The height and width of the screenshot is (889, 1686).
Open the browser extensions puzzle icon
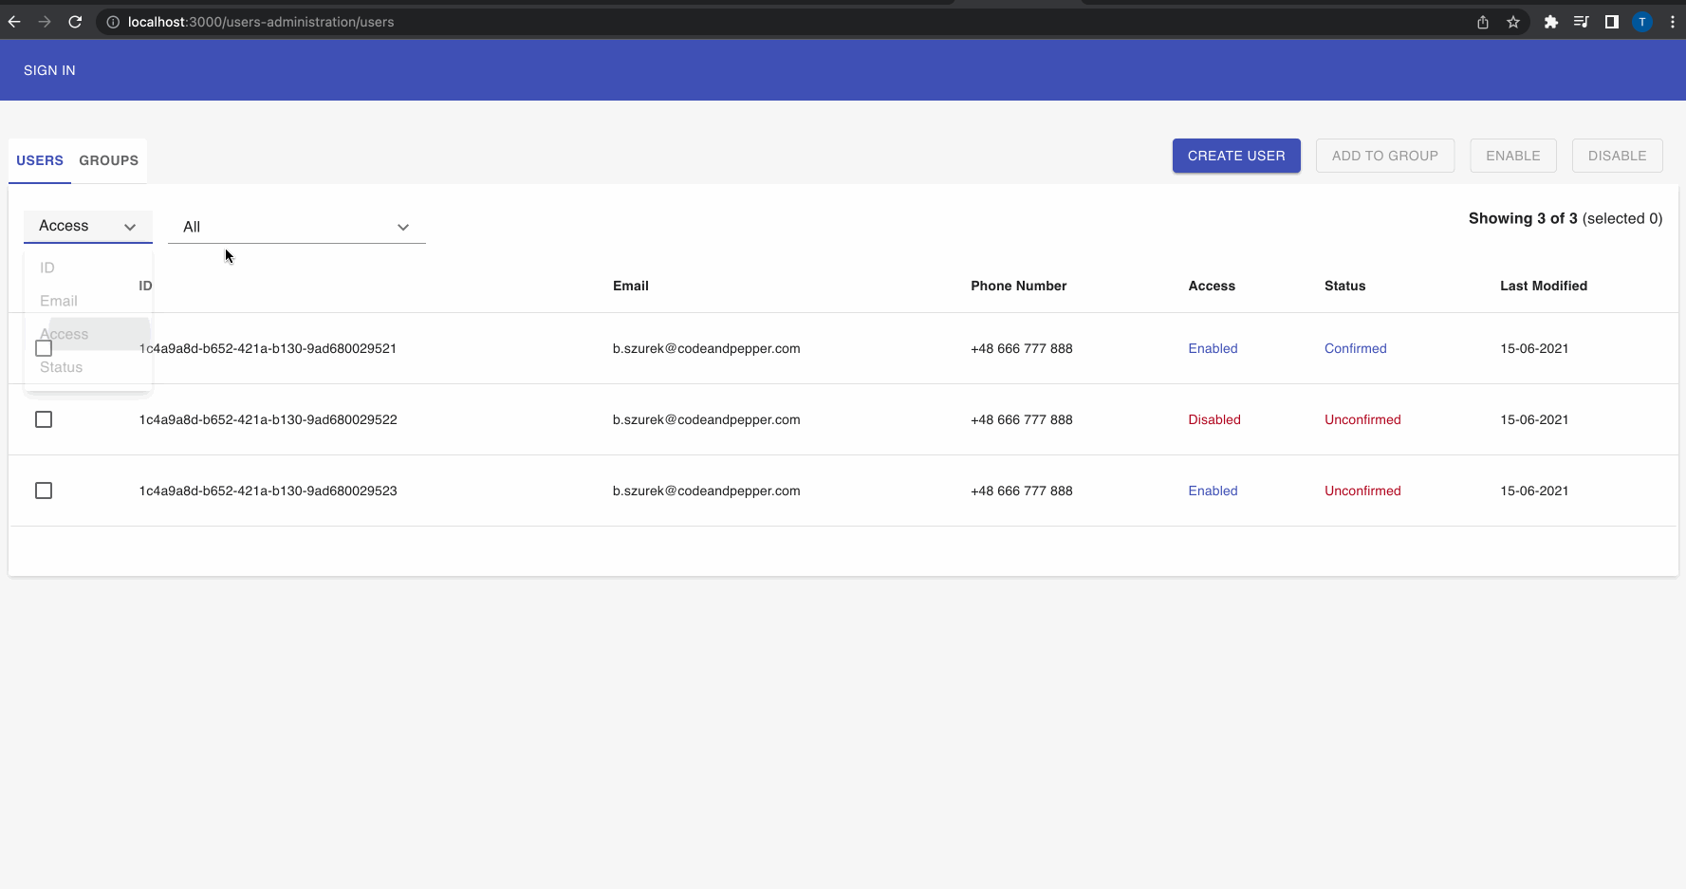click(x=1551, y=22)
